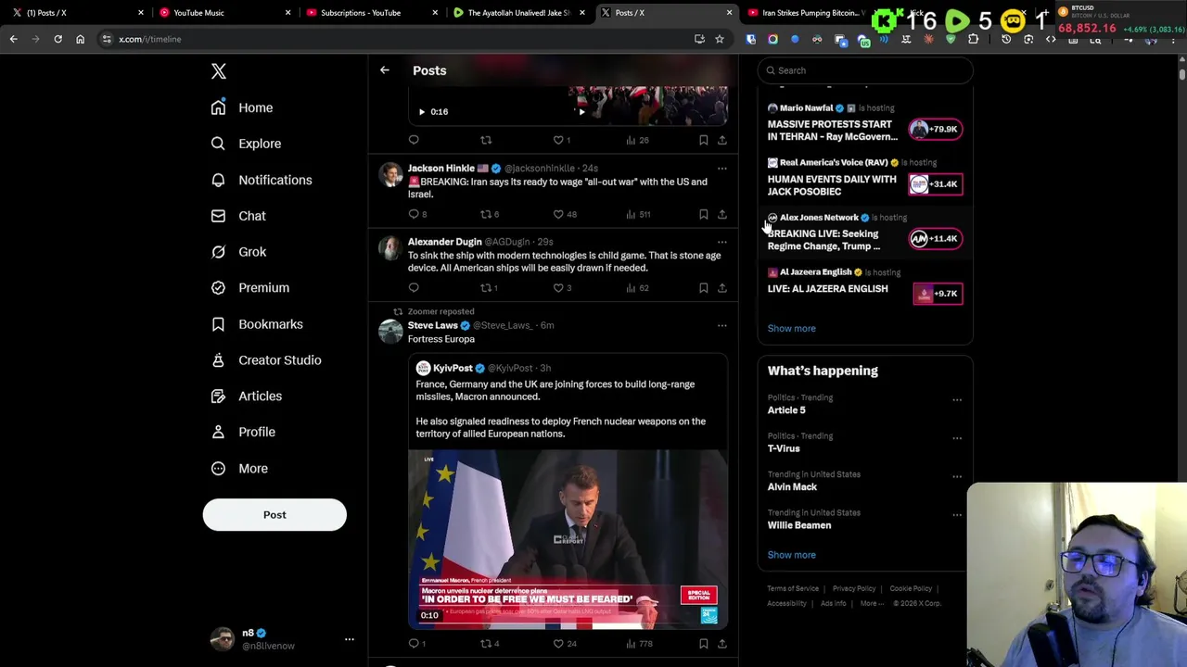The height and width of the screenshot is (667, 1187).
Task: Like the Steve Laws Fortress Europa post
Action: click(558, 644)
